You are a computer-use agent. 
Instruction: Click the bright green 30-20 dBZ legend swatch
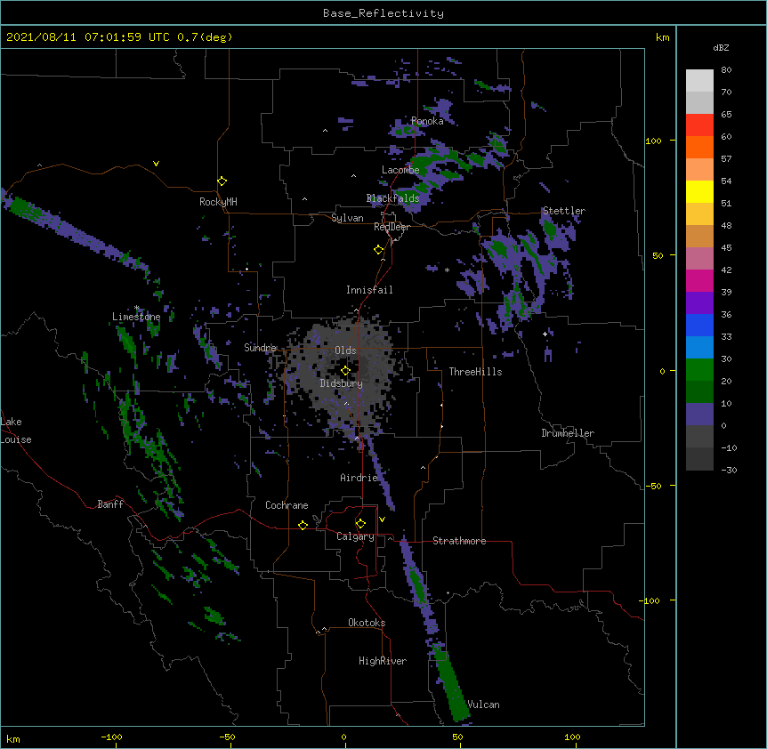[x=699, y=370]
